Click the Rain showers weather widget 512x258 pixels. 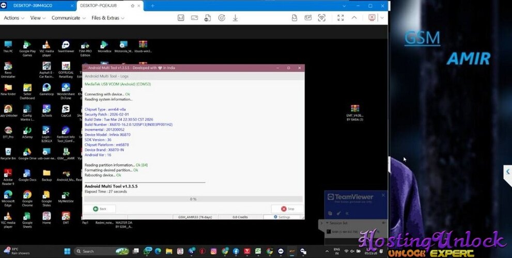pos(17,251)
